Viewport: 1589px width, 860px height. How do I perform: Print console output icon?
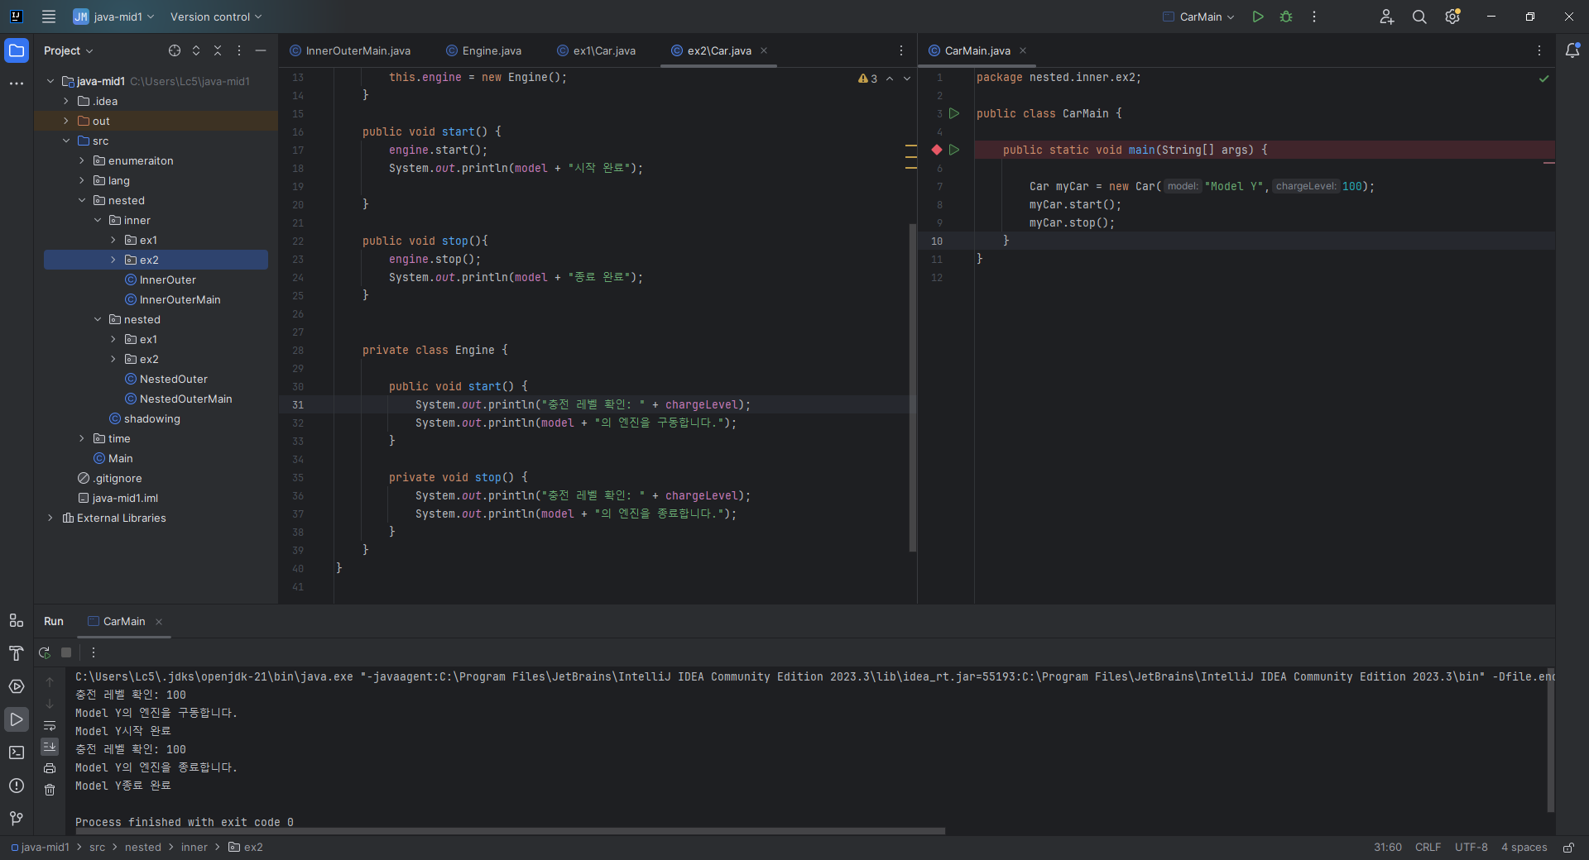(x=50, y=768)
